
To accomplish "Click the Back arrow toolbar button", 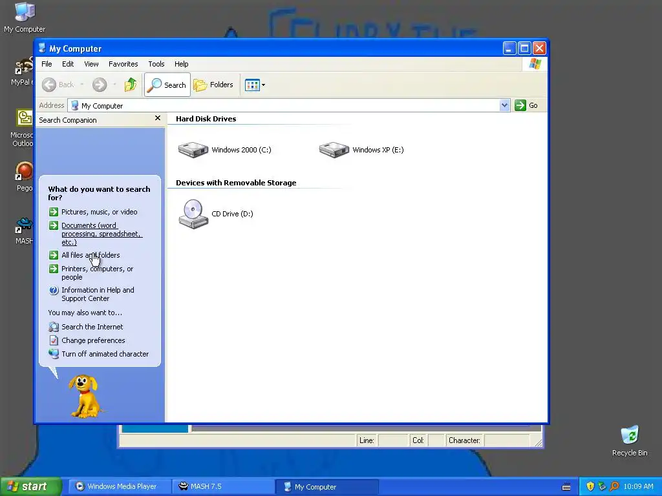I will (58, 85).
